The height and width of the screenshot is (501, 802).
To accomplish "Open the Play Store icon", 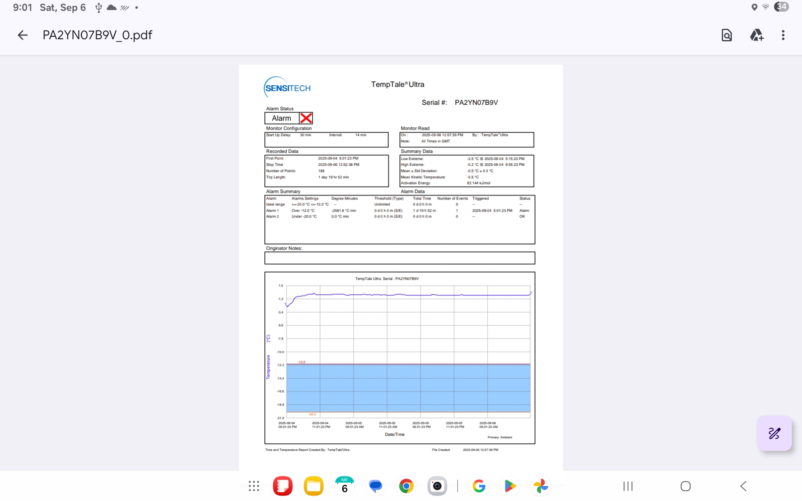I will 510,486.
